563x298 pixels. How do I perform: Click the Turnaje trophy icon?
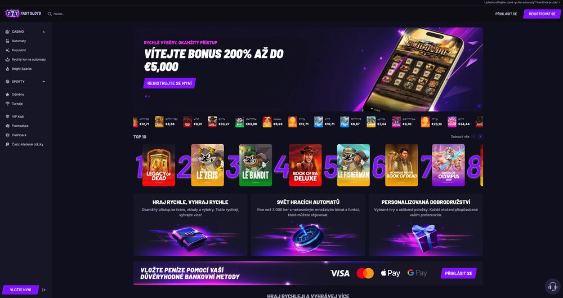(x=7, y=104)
